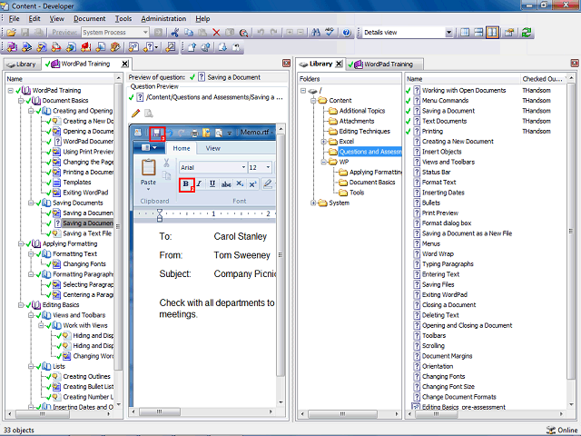Screen dimensions: 581x436
Task: Open the Details view dropdown
Action: (x=448, y=33)
